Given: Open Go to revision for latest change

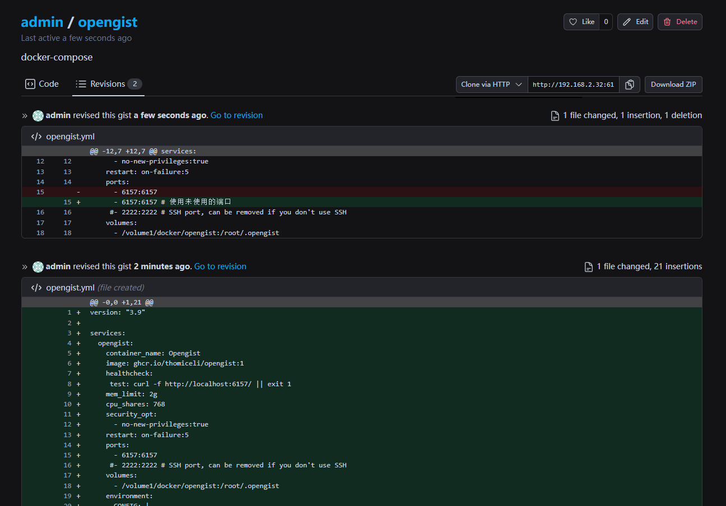Looking at the screenshot, I should [x=236, y=115].
